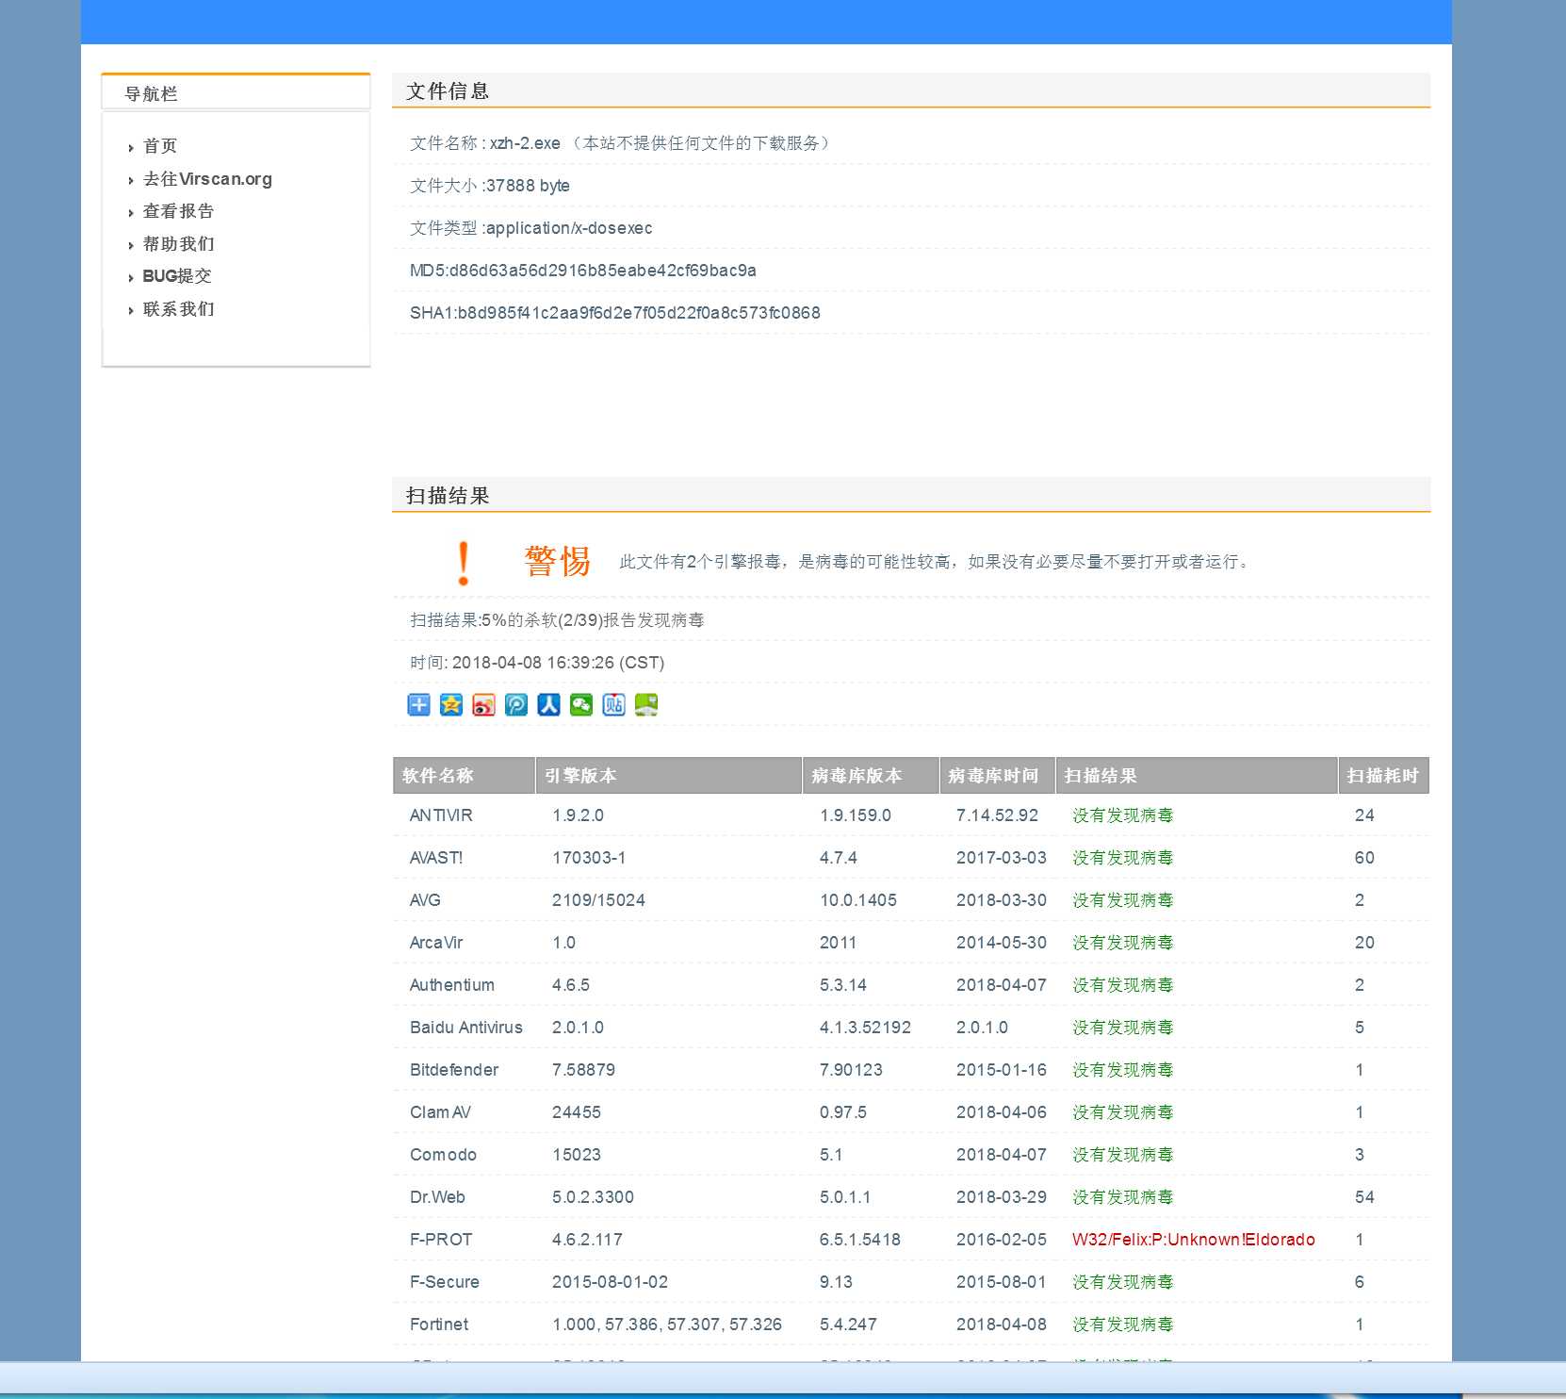This screenshot has width=1566, height=1399.
Task: Click the file size 37888 byte line
Action: coord(490,186)
